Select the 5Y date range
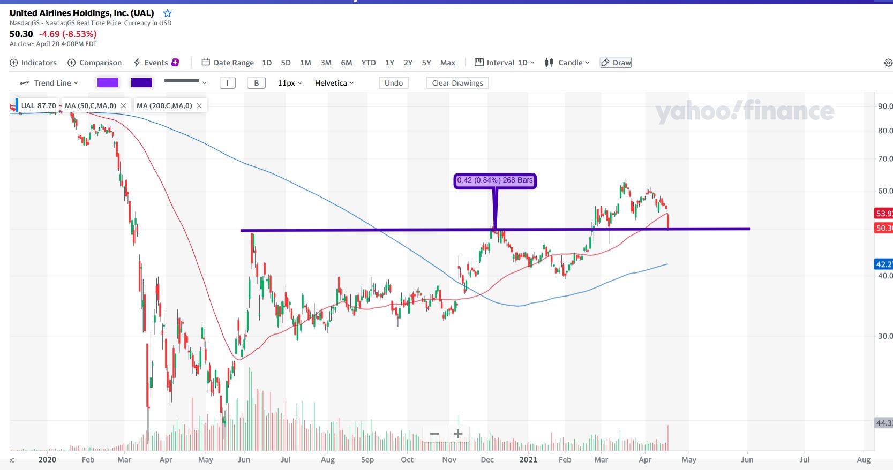The height and width of the screenshot is (470, 893). [x=426, y=63]
